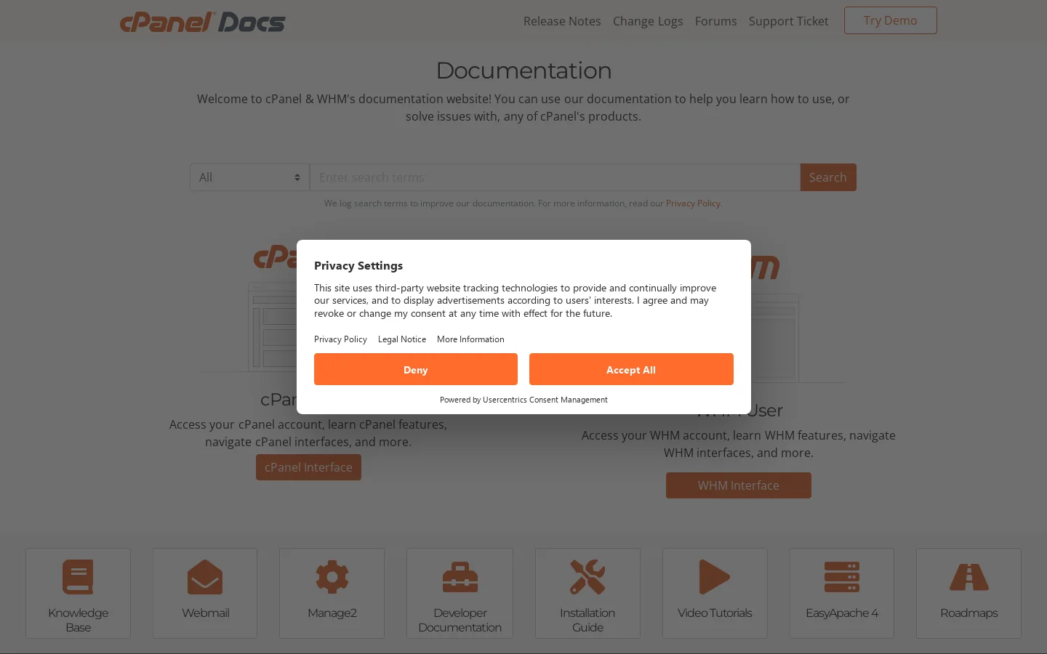
Task: Click More Information in consent dialog
Action: (470, 339)
